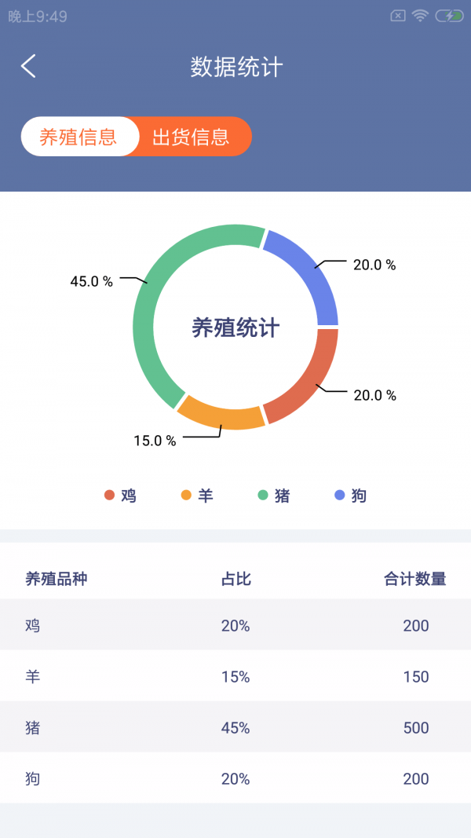Switch to the 出货信息 tab
Image resolution: width=471 pixels, height=838 pixels.
(191, 137)
